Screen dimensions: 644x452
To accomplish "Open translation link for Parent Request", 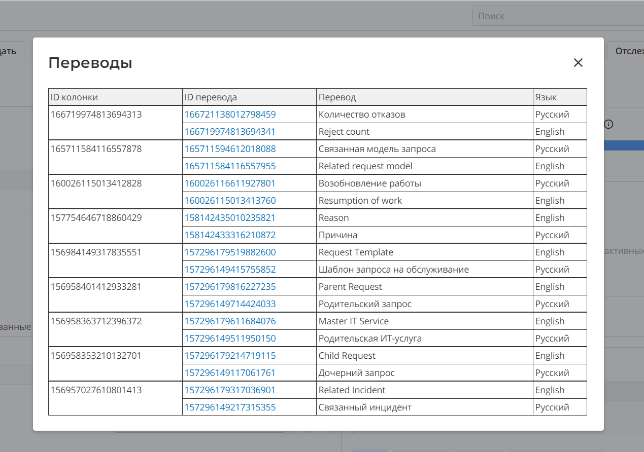I will [230, 287].
